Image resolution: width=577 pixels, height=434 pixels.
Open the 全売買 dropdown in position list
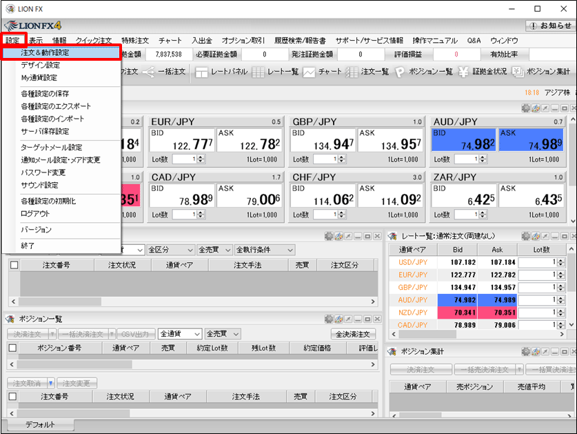(x=223, y=334)
